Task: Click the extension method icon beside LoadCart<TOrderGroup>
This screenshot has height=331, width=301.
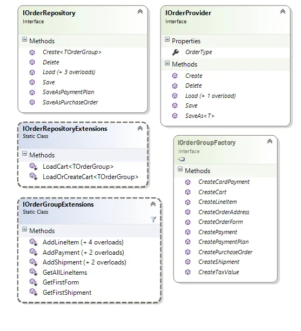Action: (x=34, y=167)
